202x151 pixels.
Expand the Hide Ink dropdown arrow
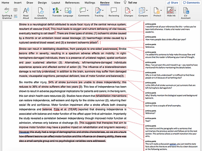175,10
